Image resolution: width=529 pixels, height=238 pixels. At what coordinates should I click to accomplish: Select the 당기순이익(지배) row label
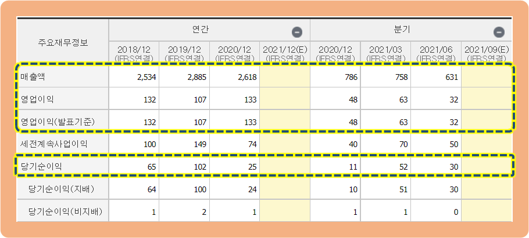pos(62,189)
